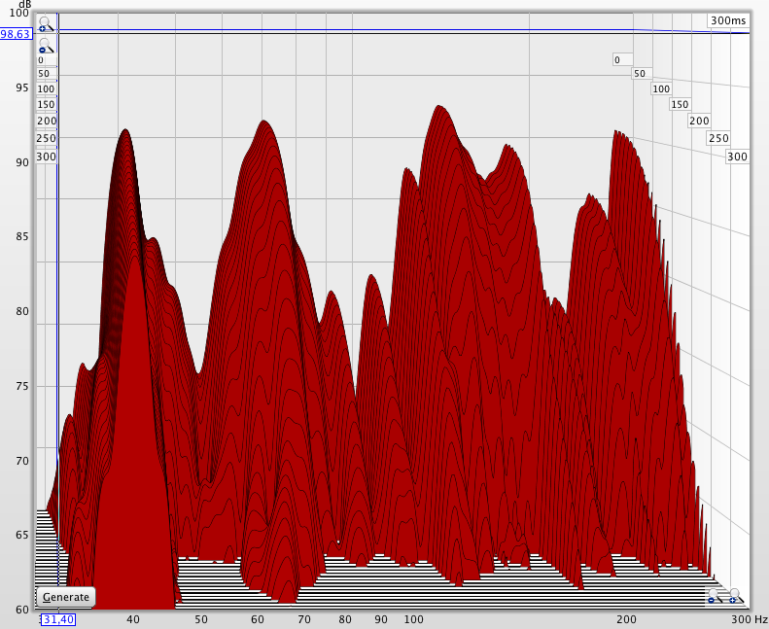Click the 300 ms label in left time scale
This screenshot has width=769, height=629.
pyautogui.click(x=47, y=157)
